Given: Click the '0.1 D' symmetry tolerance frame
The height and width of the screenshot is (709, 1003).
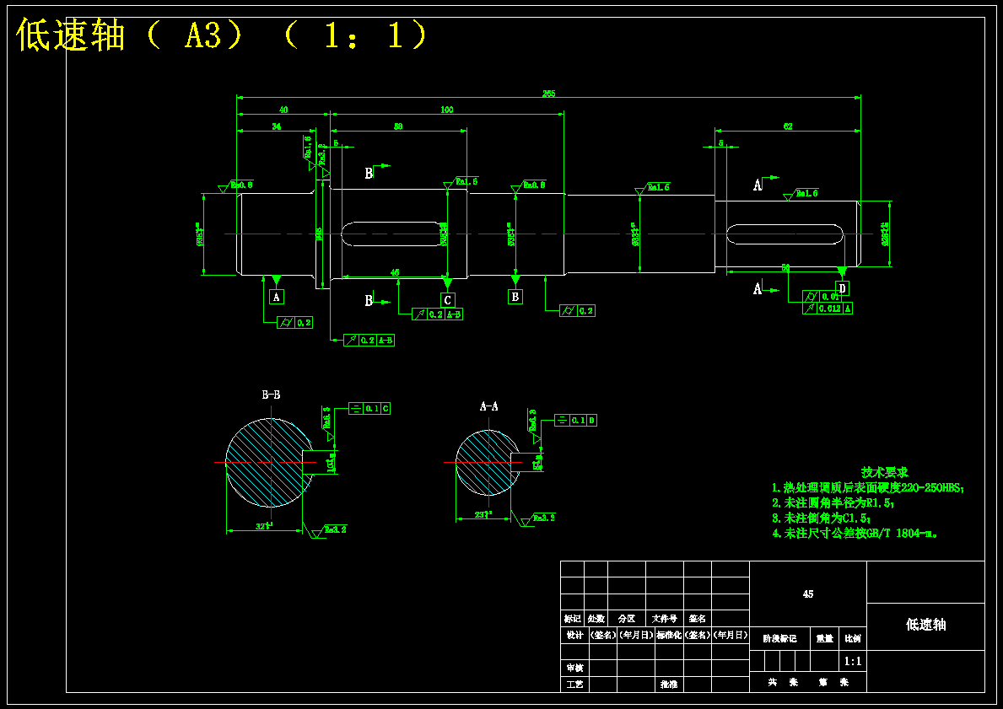Looking at the screenshot, I should (575, 420).
